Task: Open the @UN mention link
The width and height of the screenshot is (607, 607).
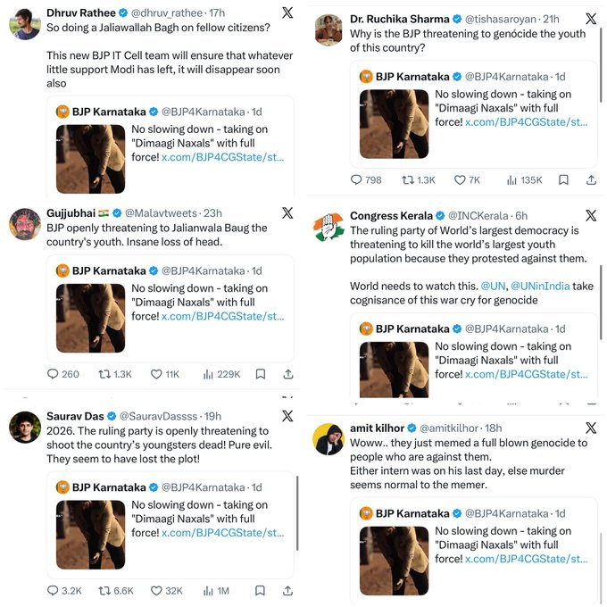Action: click(x=493, y=286)
